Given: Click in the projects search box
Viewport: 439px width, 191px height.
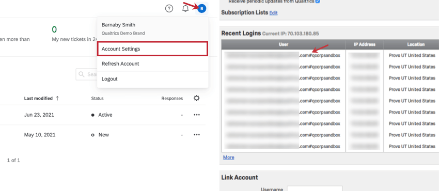Looking at the screenshot, I should [87, 74].
